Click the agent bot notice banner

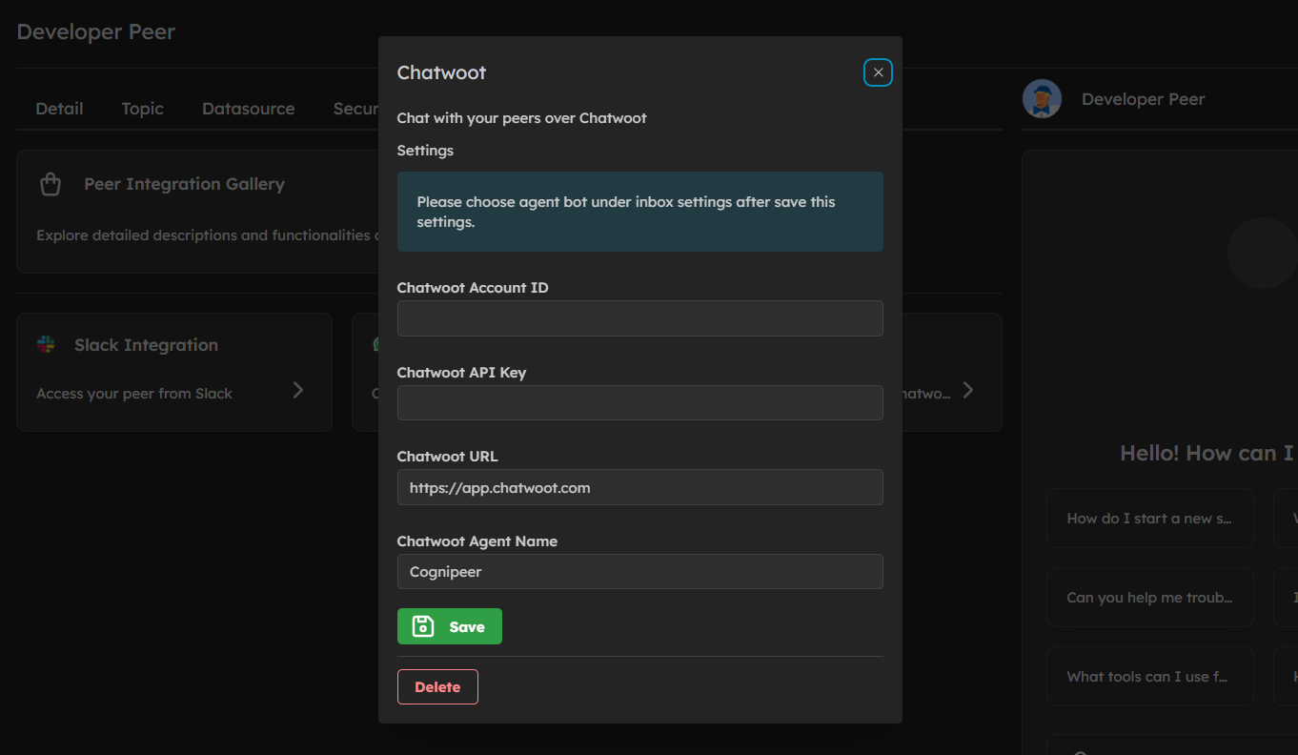639,212
